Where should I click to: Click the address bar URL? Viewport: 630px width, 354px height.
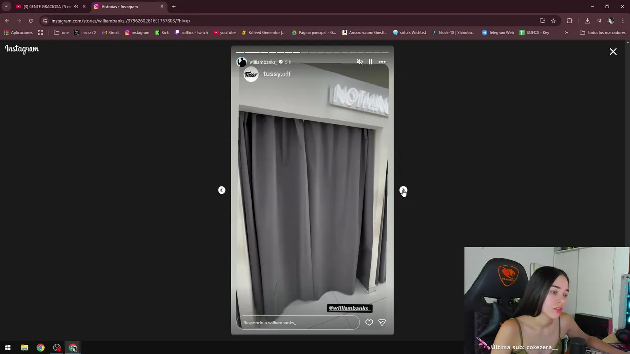pyautogui.click(x=121, y=21)
